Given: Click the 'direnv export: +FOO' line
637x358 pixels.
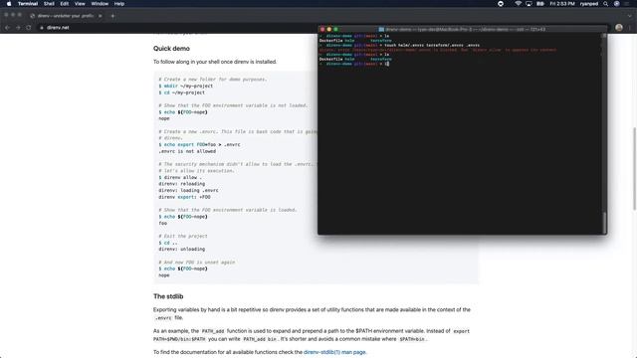Looking at the screenshot, I should [x=184, y=197].
